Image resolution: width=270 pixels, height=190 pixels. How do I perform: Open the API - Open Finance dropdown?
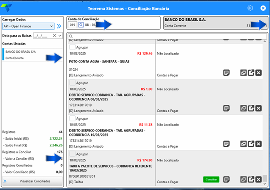[x=52, y=26]
